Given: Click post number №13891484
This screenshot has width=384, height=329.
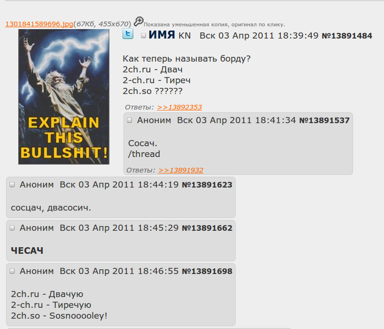Looking at the screenshot, I should pos(347,36).
